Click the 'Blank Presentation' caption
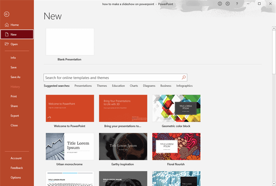 [69, 59]
